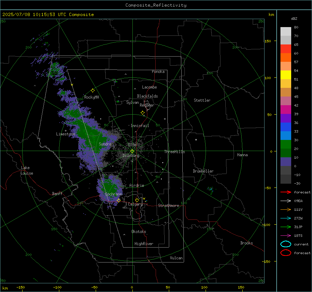The height and width of the screenshot is (292, 312).
Task: Click the yellow diamond marker near RockyMH
Action: 93,91
